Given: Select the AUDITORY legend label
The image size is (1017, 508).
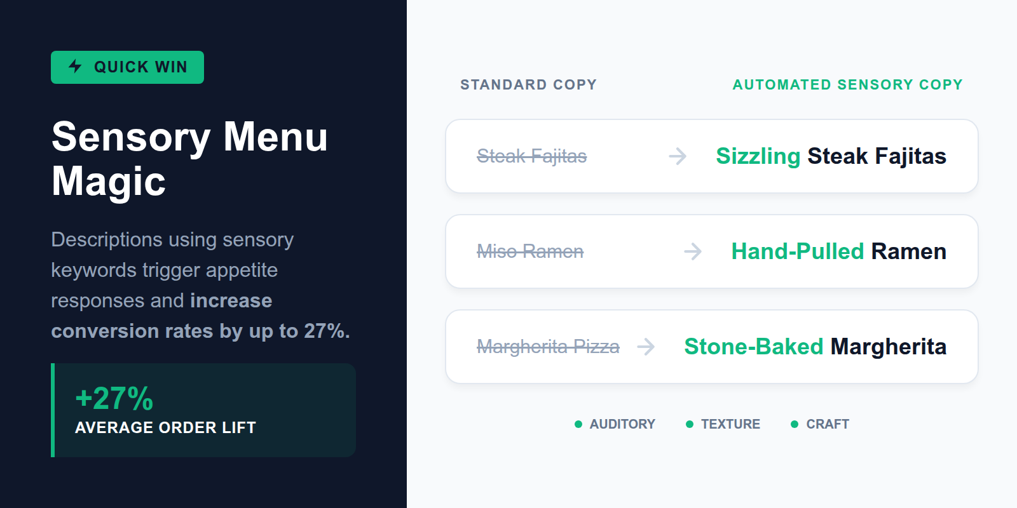Looking at the screenshot, I should pos(622,424).
